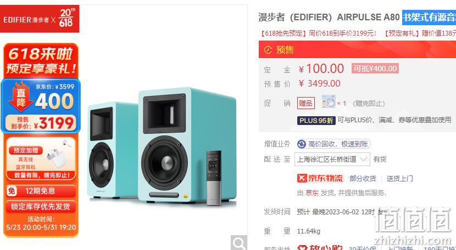Click the 京东 seller link
Screen dimensions: 456x250
coord(312,193)
